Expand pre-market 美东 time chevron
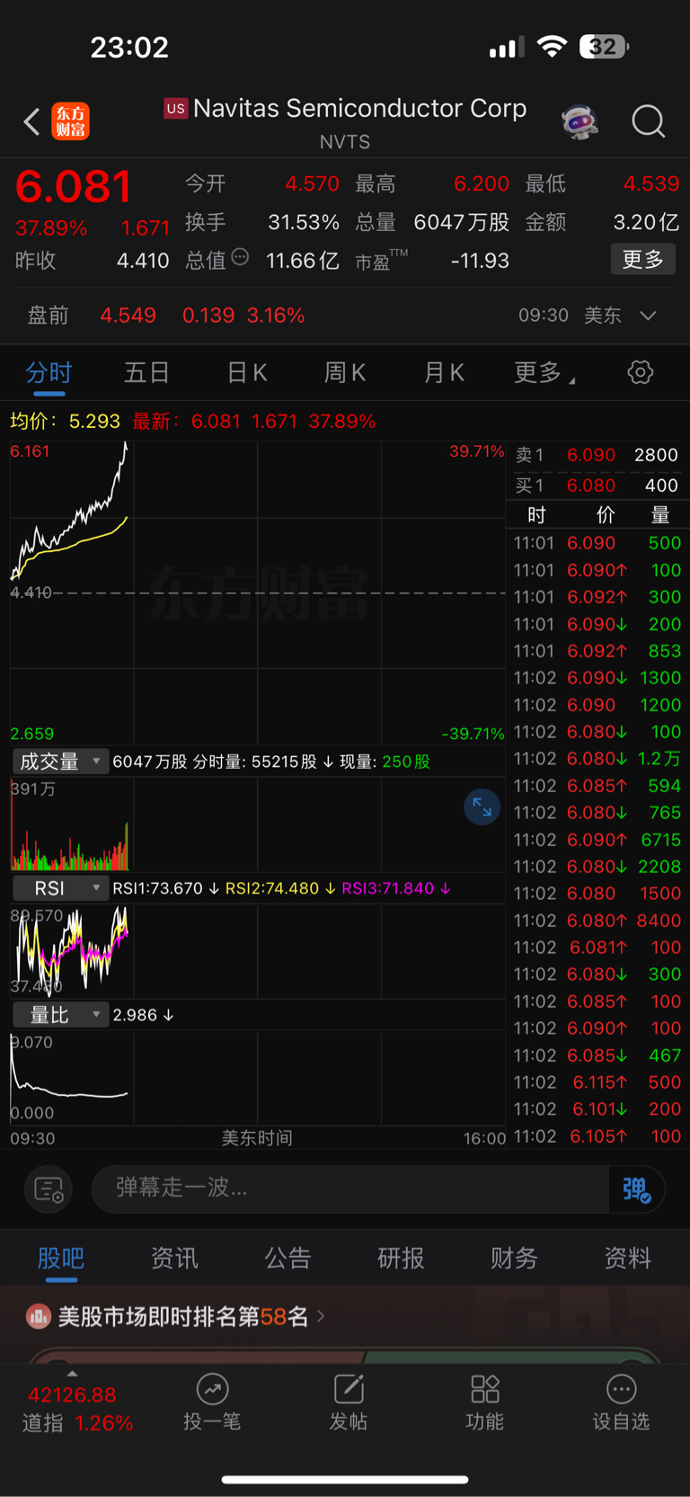 pos(648,316)
